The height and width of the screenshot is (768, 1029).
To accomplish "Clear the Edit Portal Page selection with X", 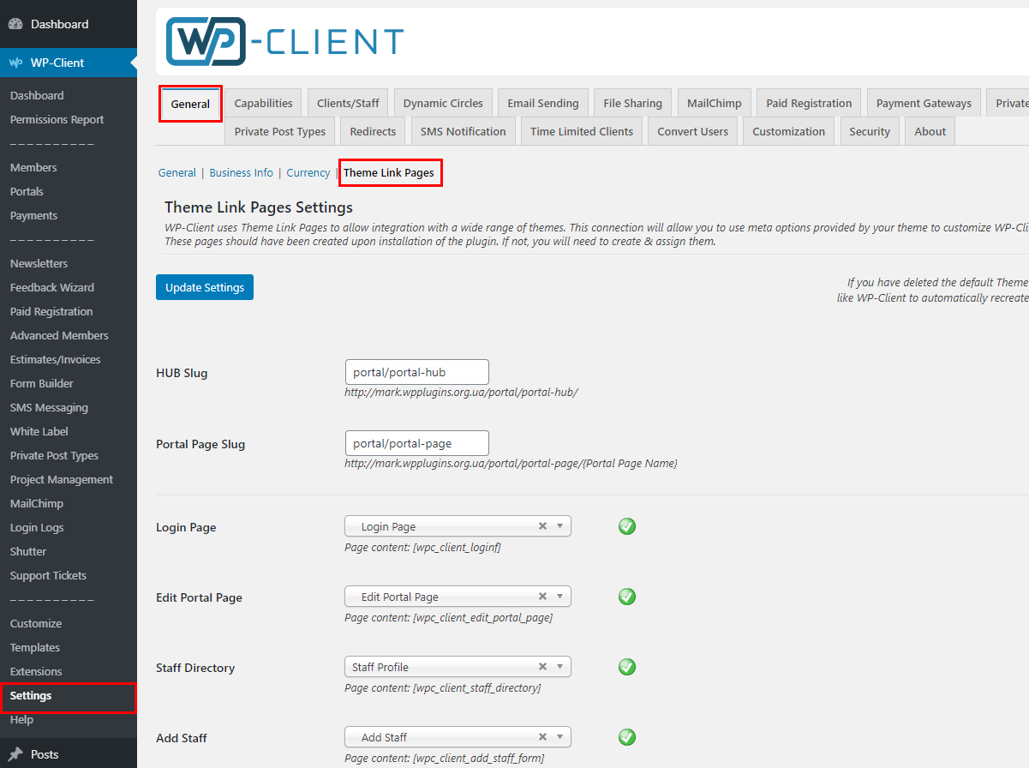I will pyautogui.click(x=542, y=597).
